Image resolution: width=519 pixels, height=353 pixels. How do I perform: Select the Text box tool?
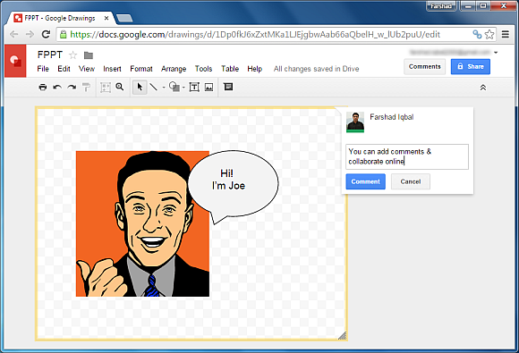[194, 88]
